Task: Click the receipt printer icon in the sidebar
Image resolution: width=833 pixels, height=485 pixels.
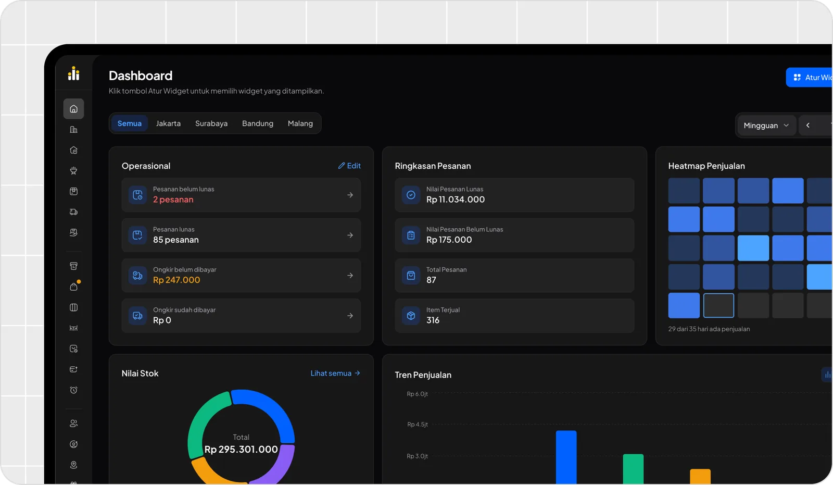Action: pyautogui.click(x=73, y=266)
